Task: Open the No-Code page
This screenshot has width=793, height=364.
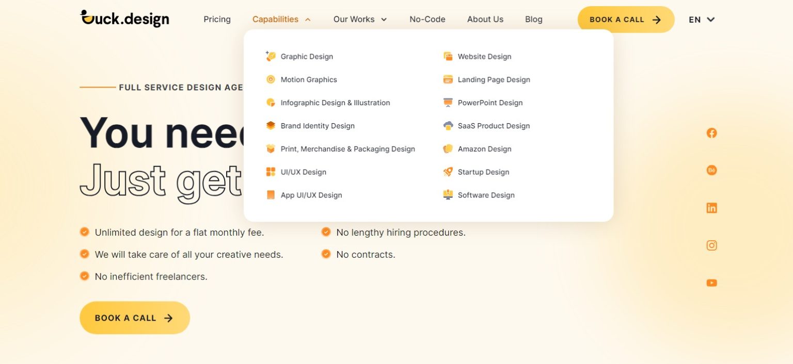Action: 427,20
